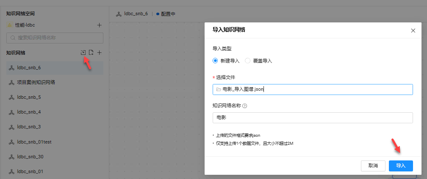Click the 搜索知识网络名称 search box
Viewport: 427px width, 179px height.
[55, 38]
